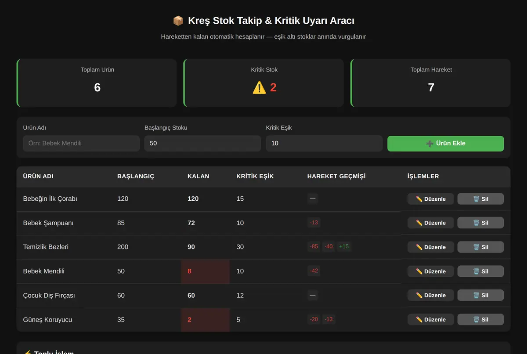Screen dimensions: 527x354
Task: Click the highlighted remaining value 2 for Güneş Koruyucu
Action: point(190,320)
